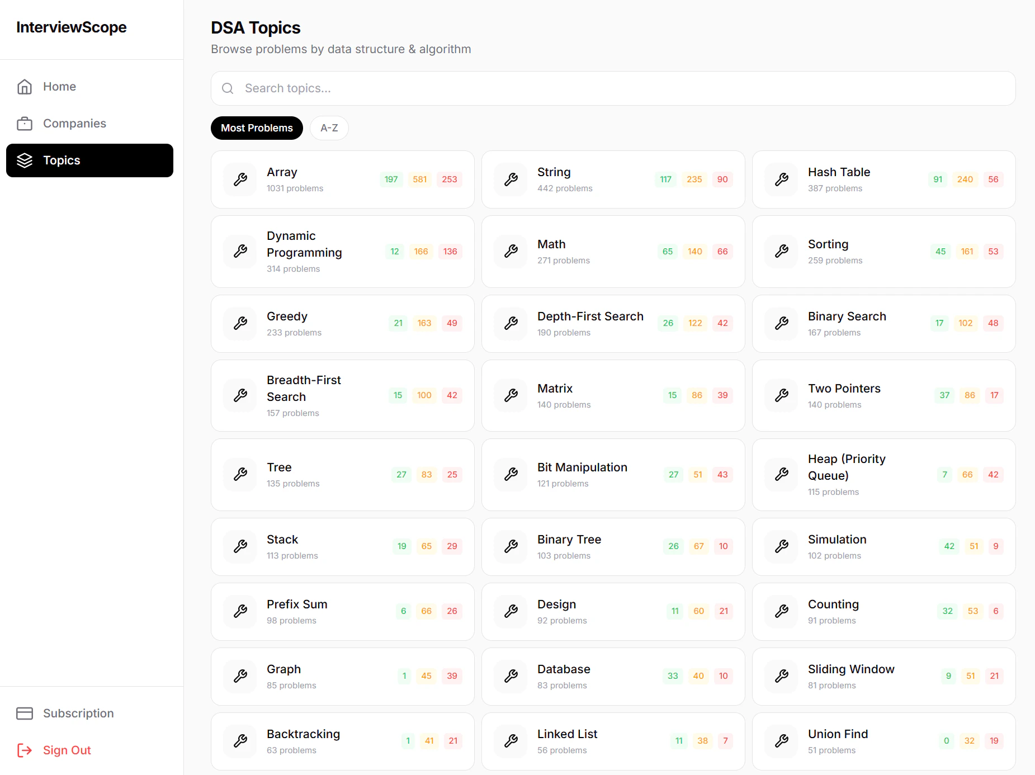
Task: Click the search magnifier icon
Action: point(228,88)
